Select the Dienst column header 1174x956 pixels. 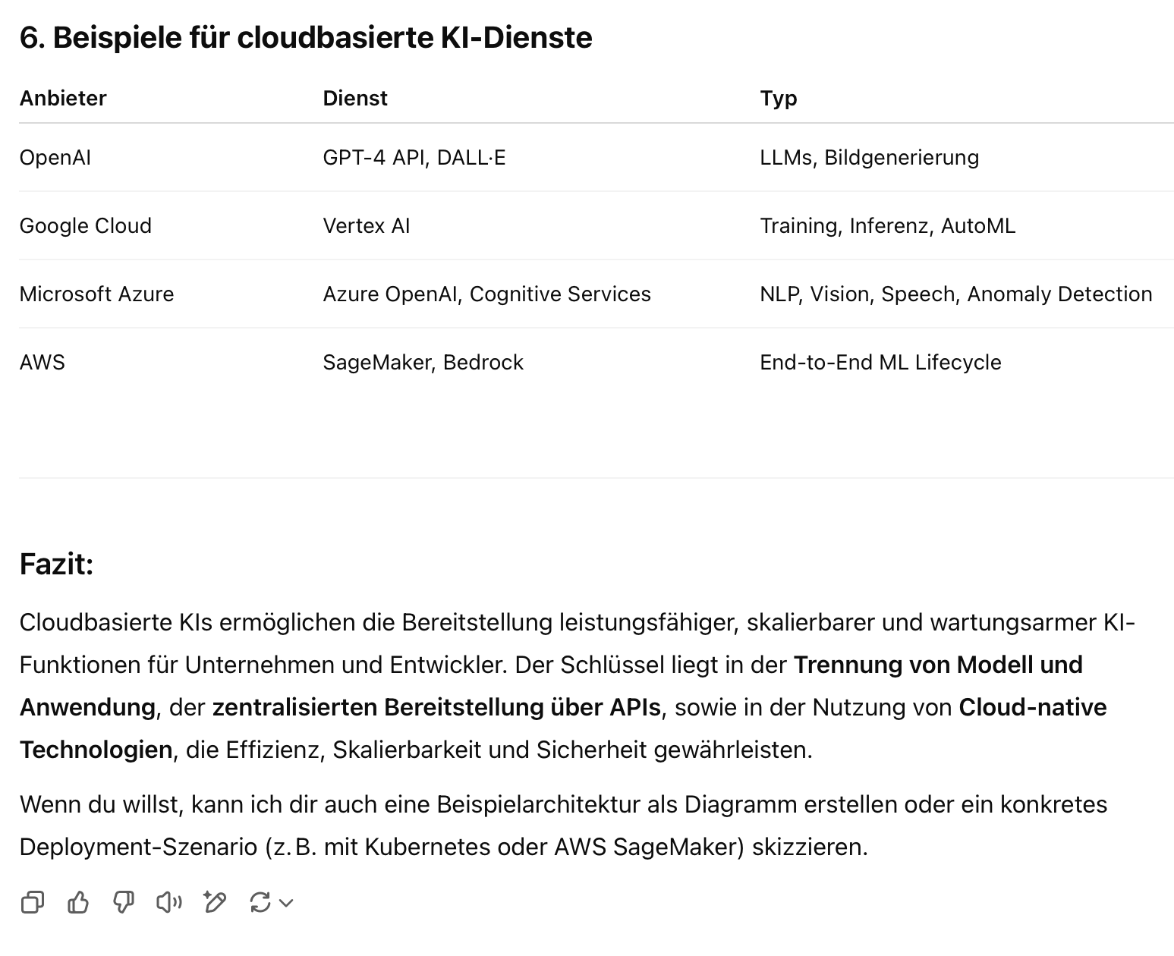[x=355, y=98]
